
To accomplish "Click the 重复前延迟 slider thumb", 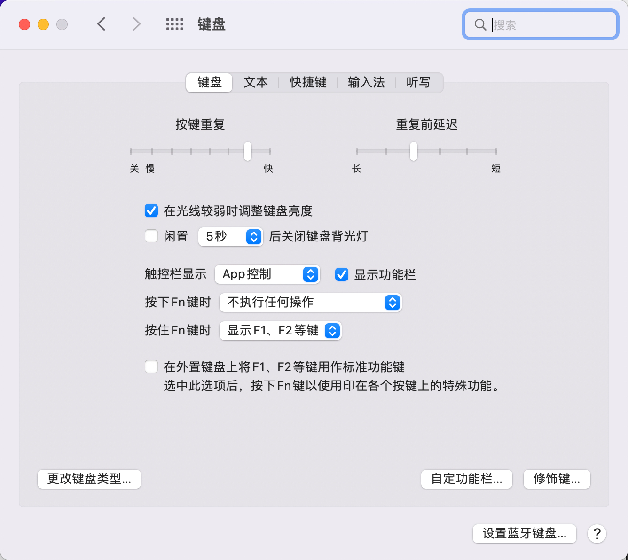I will (414, 151).
